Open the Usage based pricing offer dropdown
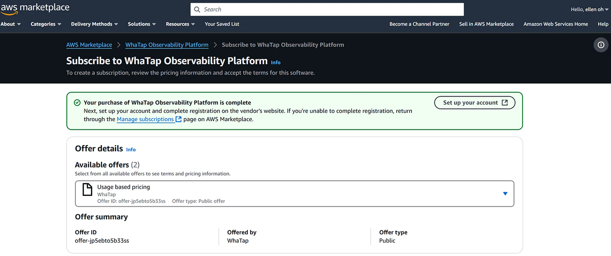611x256 pixels. click(295, 193)
